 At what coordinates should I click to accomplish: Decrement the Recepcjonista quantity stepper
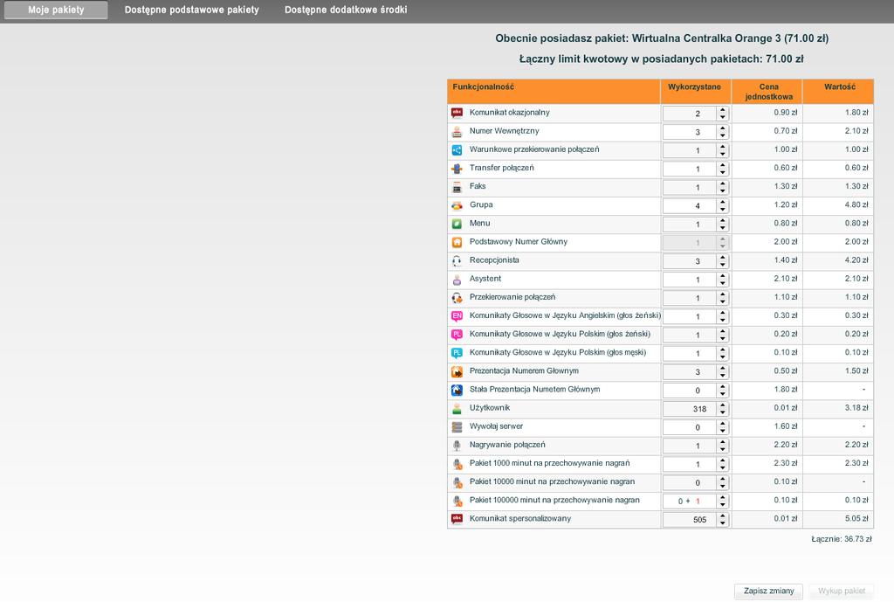coord(722,265)
